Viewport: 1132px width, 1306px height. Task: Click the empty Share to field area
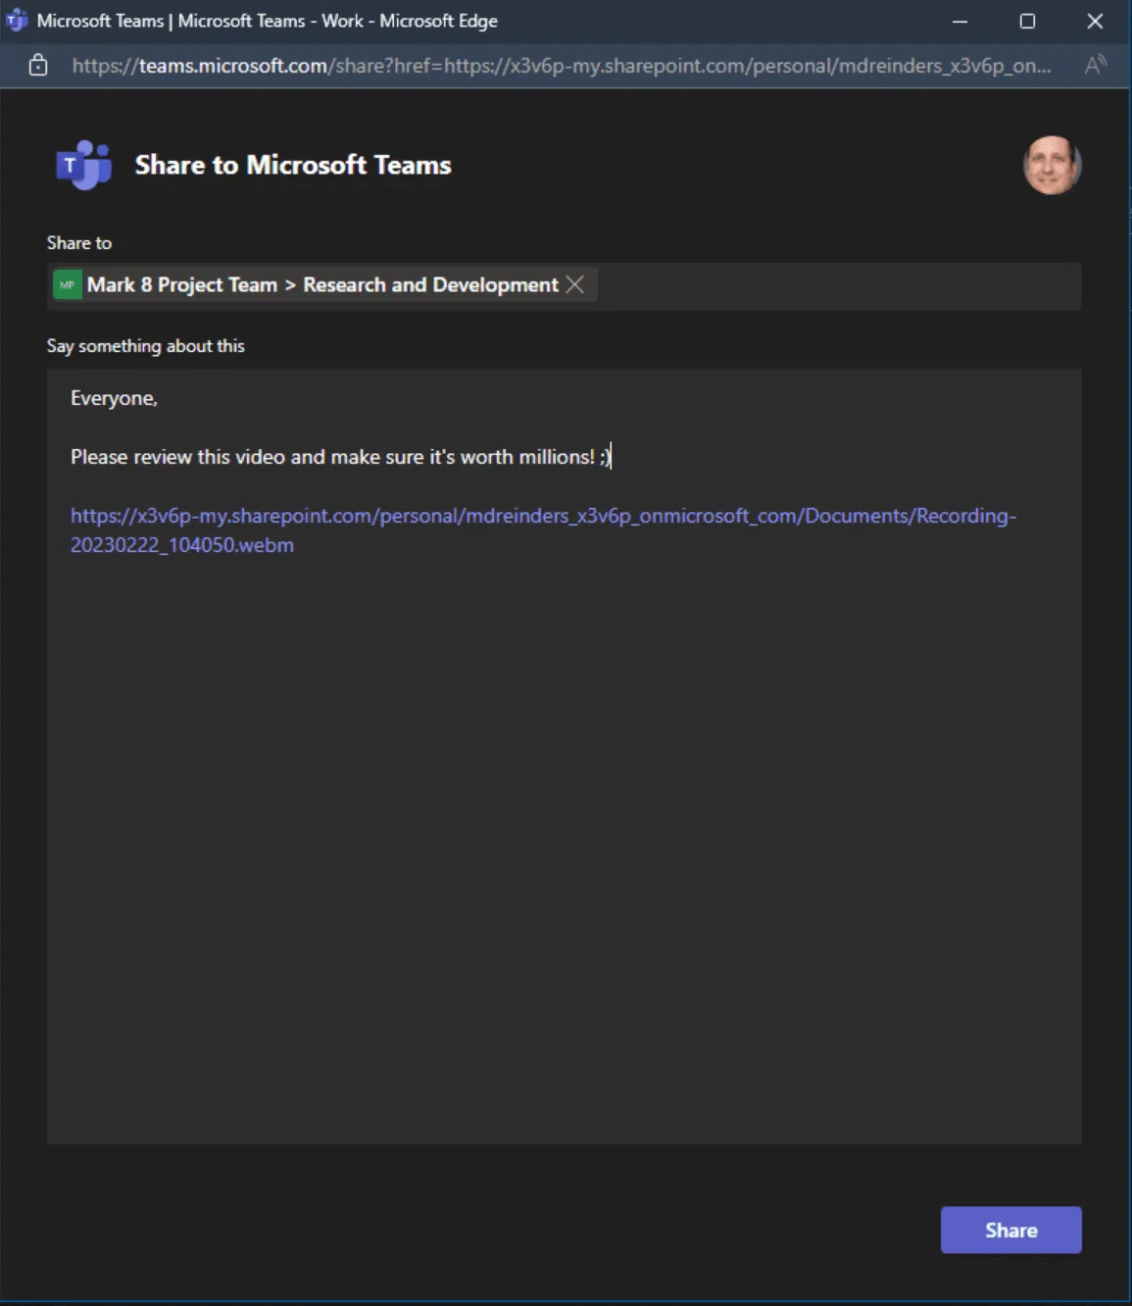pyautogui.click(x=833, y=285)
